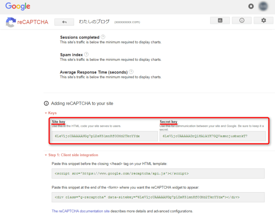Select the Secret key text field
Viewport: 275px width, 217px height.
(x=212, y=136)
